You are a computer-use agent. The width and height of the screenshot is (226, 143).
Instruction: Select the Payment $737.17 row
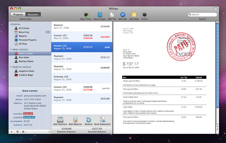(x=82, y=57)
